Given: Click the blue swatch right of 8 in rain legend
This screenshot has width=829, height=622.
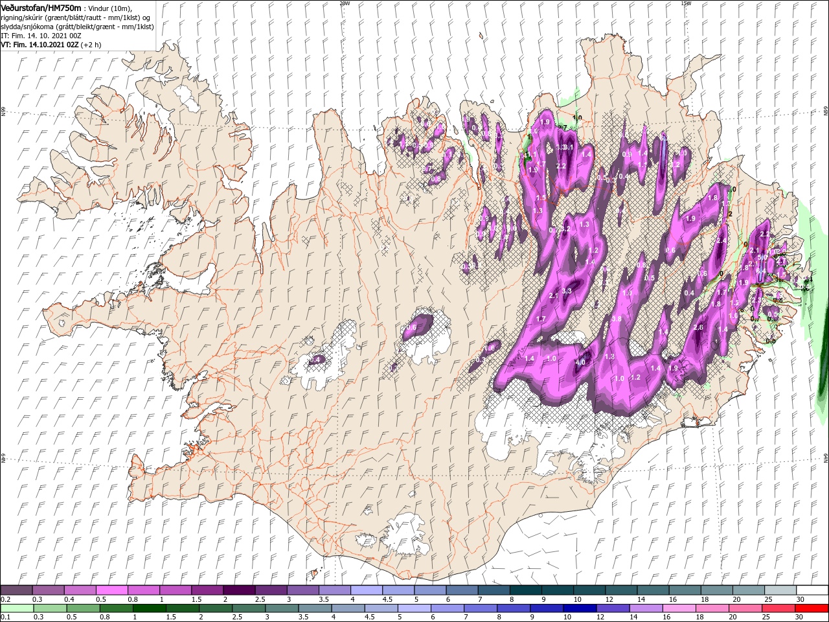Looking at the screenshot, I should click(x=514, y=608).
